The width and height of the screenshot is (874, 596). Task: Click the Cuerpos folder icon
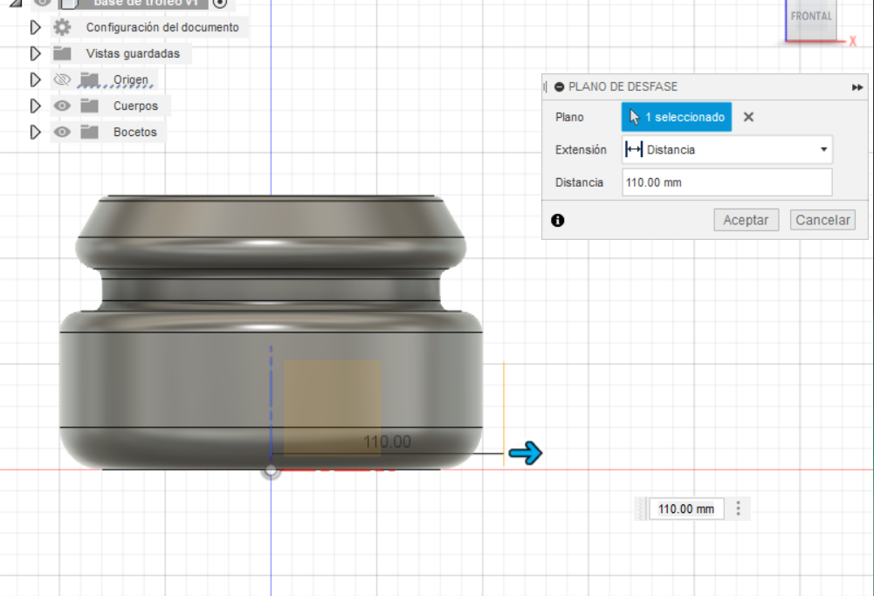point(89,106)
